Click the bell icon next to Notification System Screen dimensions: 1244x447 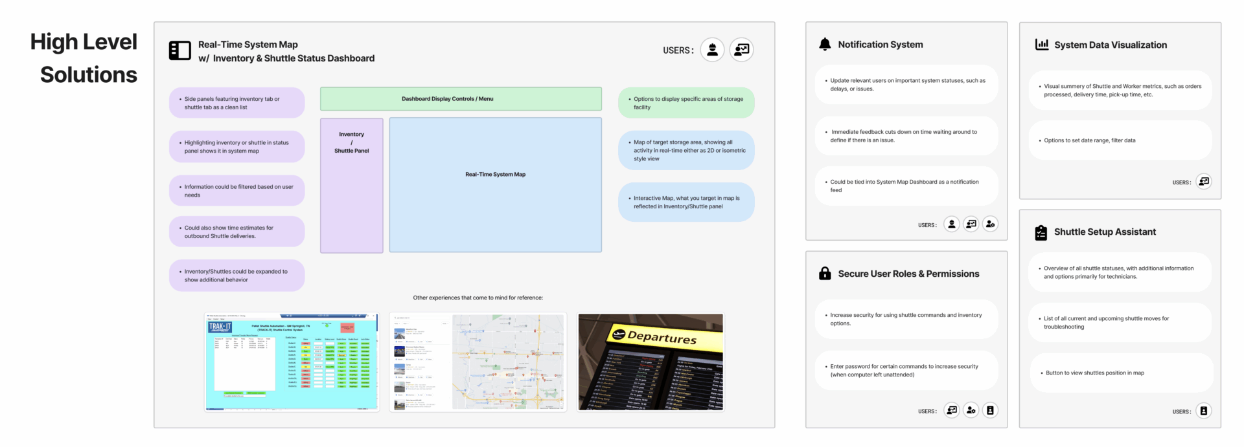[x=824, y=44]
